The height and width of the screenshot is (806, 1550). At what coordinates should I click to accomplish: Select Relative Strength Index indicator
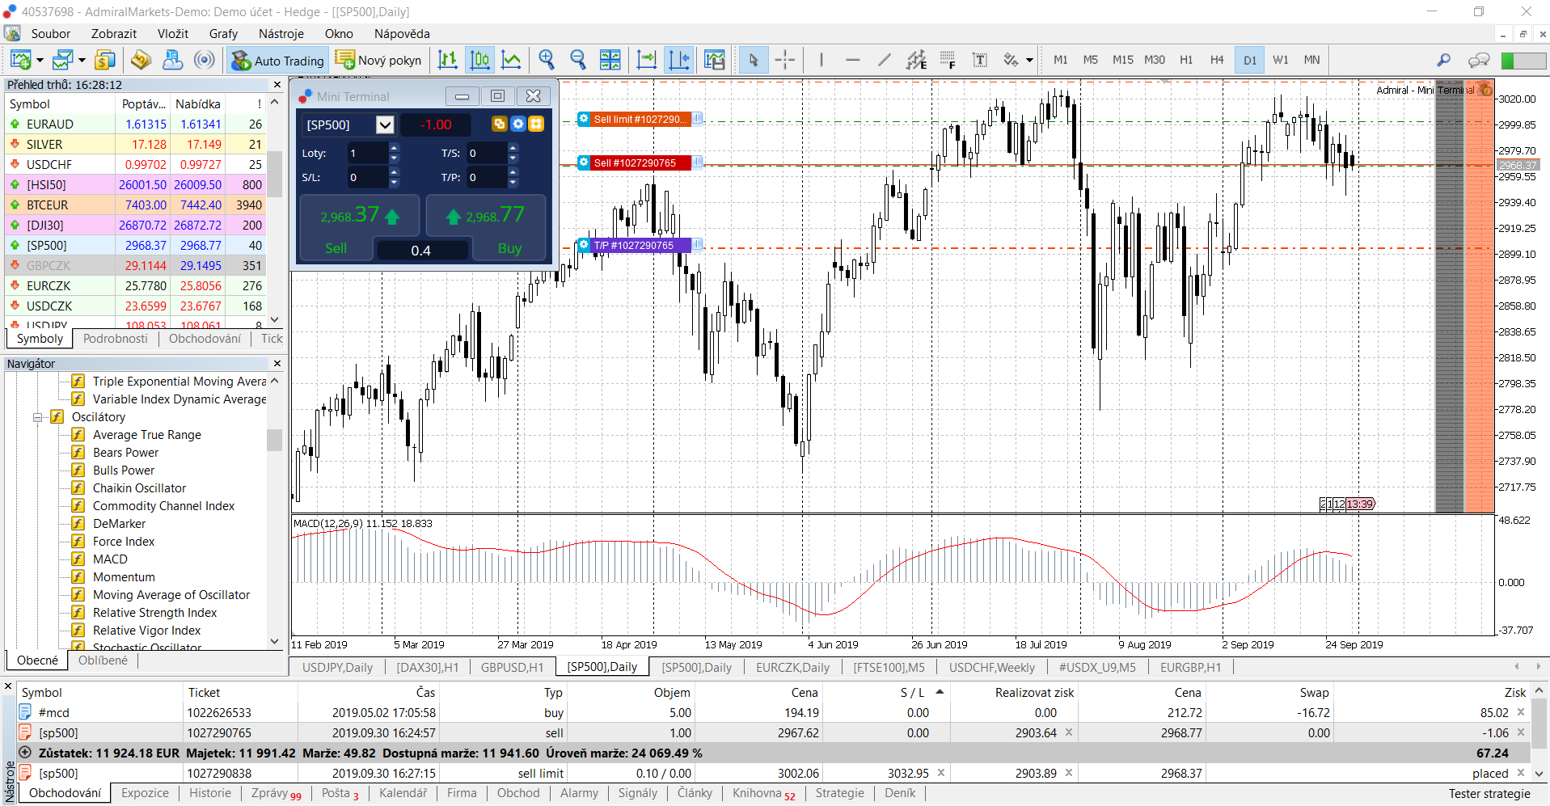point(154,613)
